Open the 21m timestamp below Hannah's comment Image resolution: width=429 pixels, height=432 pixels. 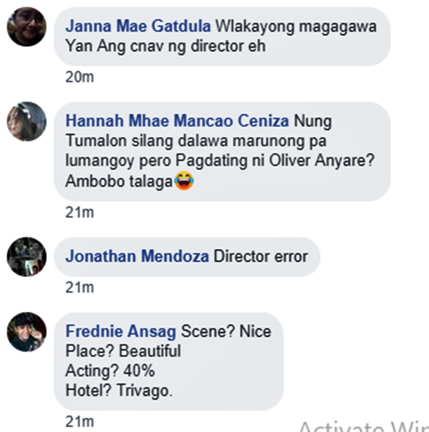[80, 213]
